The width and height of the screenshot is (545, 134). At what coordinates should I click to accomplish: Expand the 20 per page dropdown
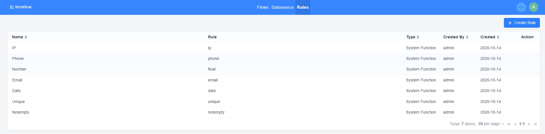491,124
